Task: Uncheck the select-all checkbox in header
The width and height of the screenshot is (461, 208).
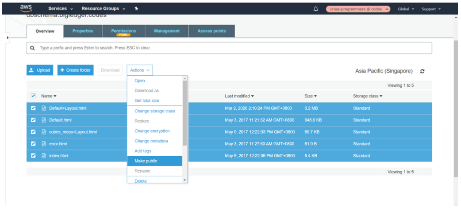Action: click(33, 96)
